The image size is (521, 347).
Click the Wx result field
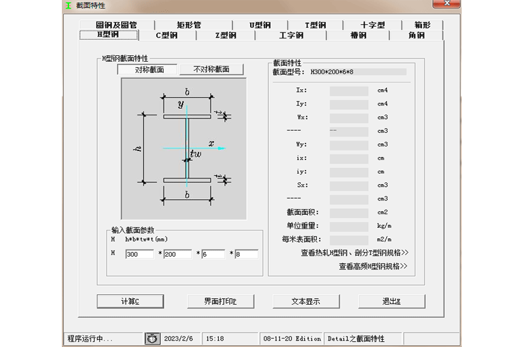pos(349,118)
